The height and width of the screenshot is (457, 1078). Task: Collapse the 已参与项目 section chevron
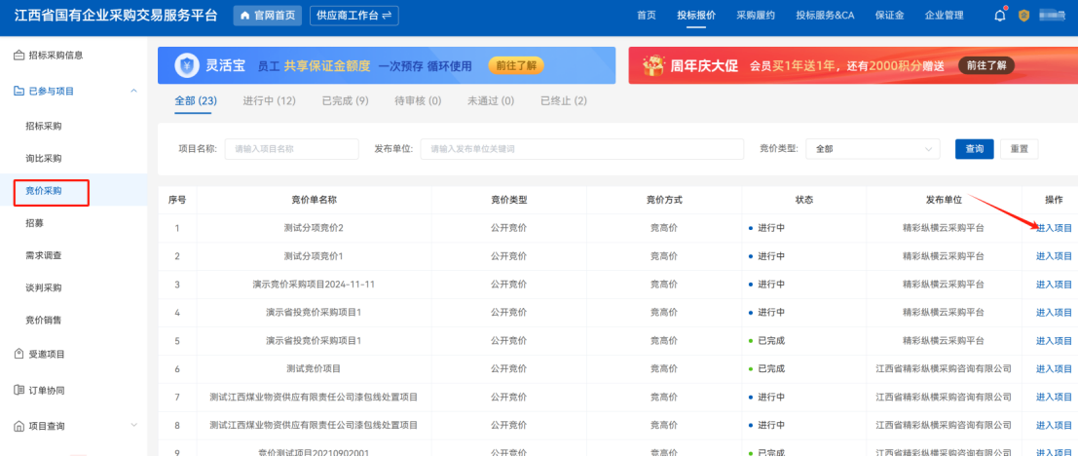point(133,91)
